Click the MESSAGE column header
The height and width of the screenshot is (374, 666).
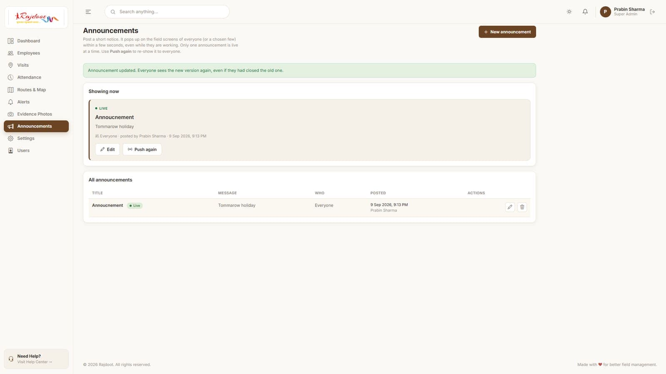click(227, 193)
